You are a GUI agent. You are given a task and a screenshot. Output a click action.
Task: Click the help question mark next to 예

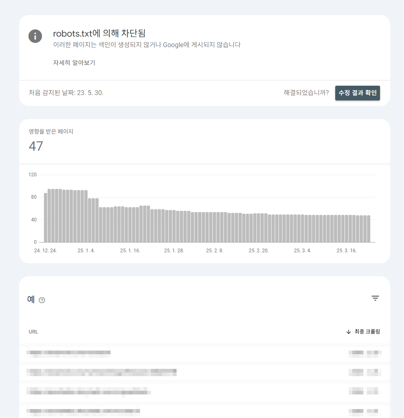pyautogui.click(x=41, y=300)
